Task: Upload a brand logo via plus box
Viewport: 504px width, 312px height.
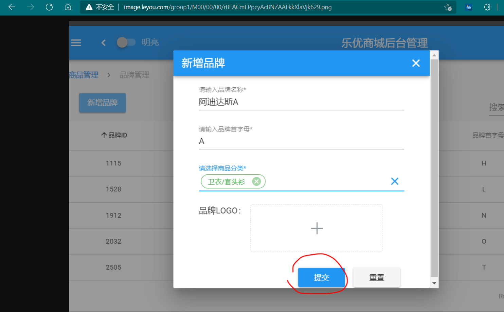Action: coord(317,228)
